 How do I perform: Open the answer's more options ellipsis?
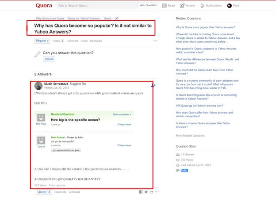click(157, 192)
